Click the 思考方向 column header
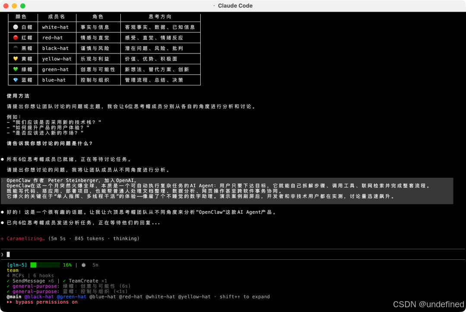 (160, 17)
